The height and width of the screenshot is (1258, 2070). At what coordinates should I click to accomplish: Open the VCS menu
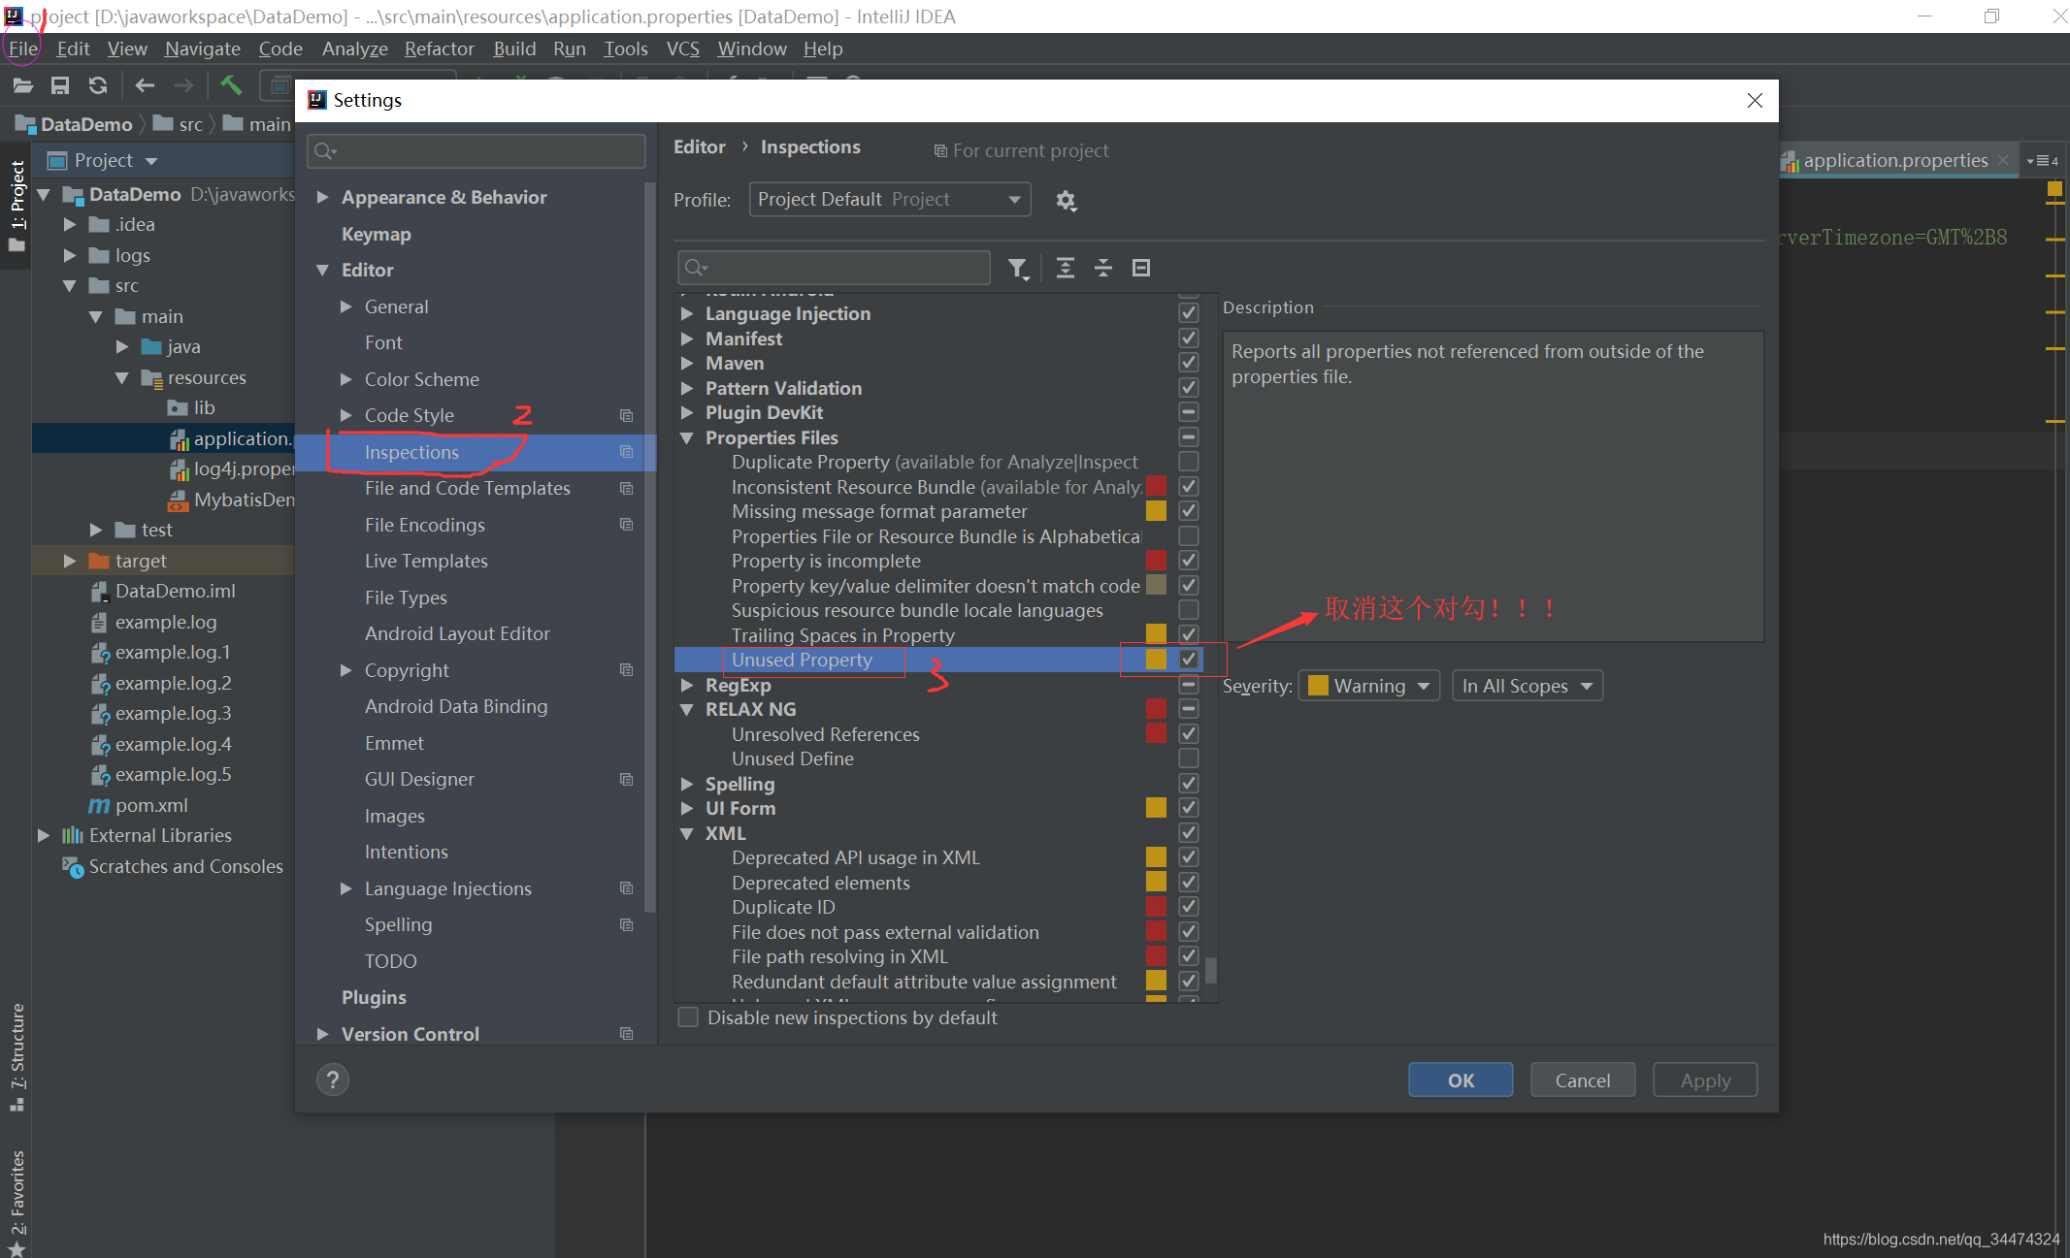683,48
